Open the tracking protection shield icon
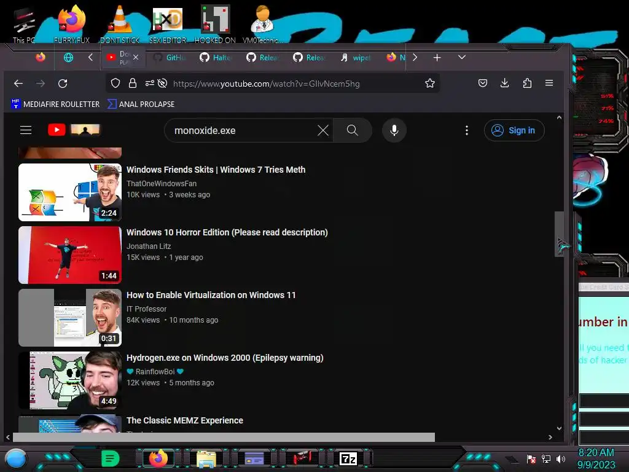Screen dimensions: 629x472 (x=115, y=83)
